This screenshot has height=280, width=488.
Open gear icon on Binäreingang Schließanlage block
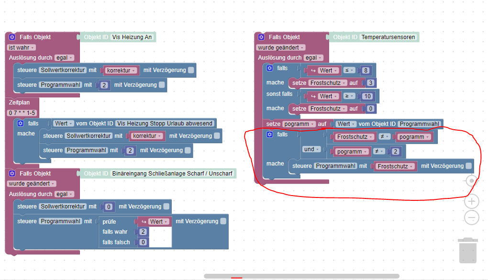point(12,173)
